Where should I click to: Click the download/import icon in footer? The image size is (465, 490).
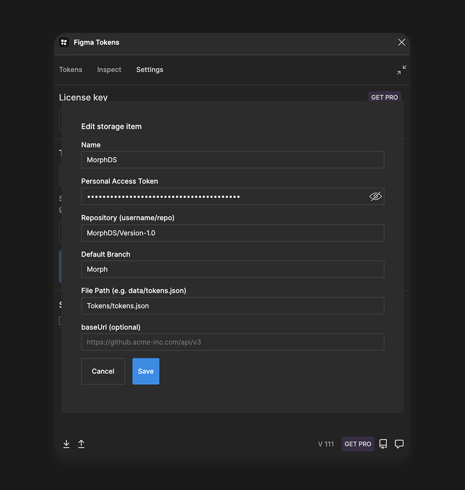click(x=66, y=444)
